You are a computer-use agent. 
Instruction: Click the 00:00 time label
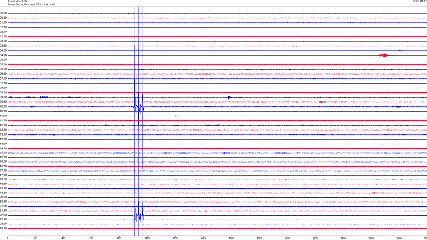pyautogui.click(x=3, y=13)
